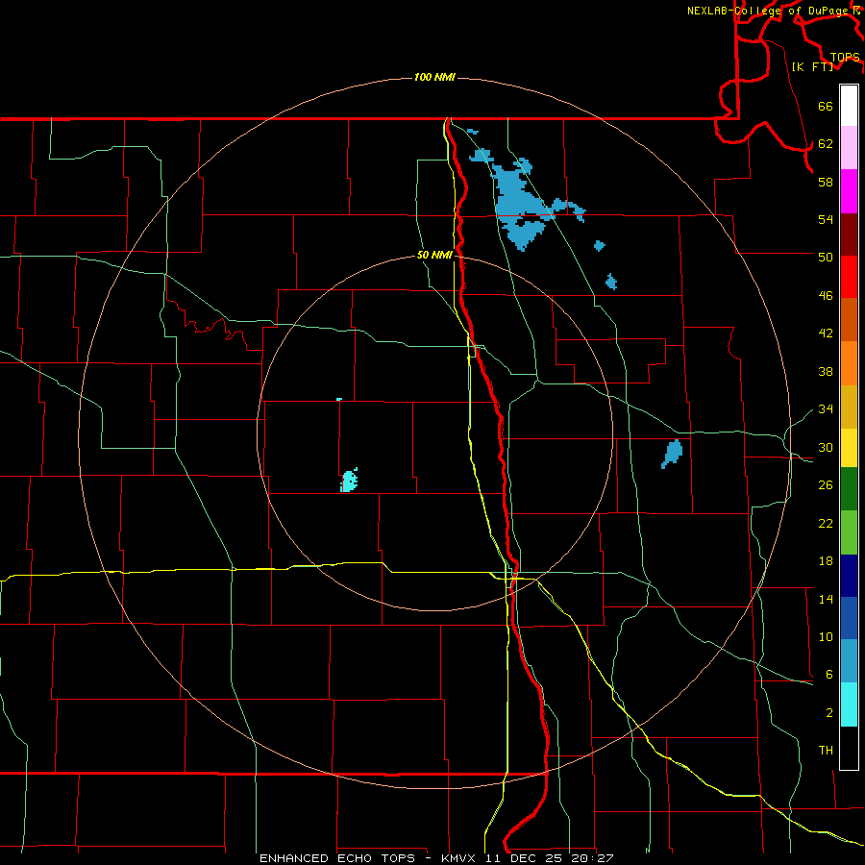
Task: Click the dark red (maroon) legend swatch
Action: pyautogui.click(x=849, y=235)
